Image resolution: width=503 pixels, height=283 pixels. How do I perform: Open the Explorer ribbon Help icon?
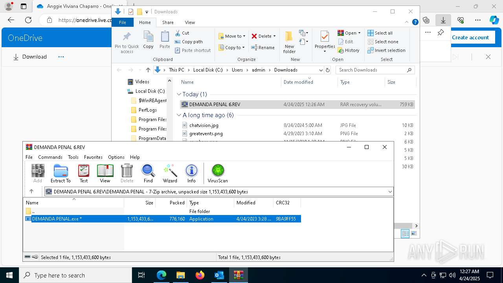click(415, 22)
